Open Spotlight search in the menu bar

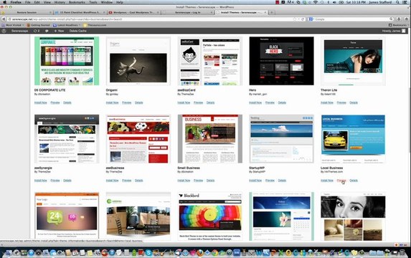(397, 2)
